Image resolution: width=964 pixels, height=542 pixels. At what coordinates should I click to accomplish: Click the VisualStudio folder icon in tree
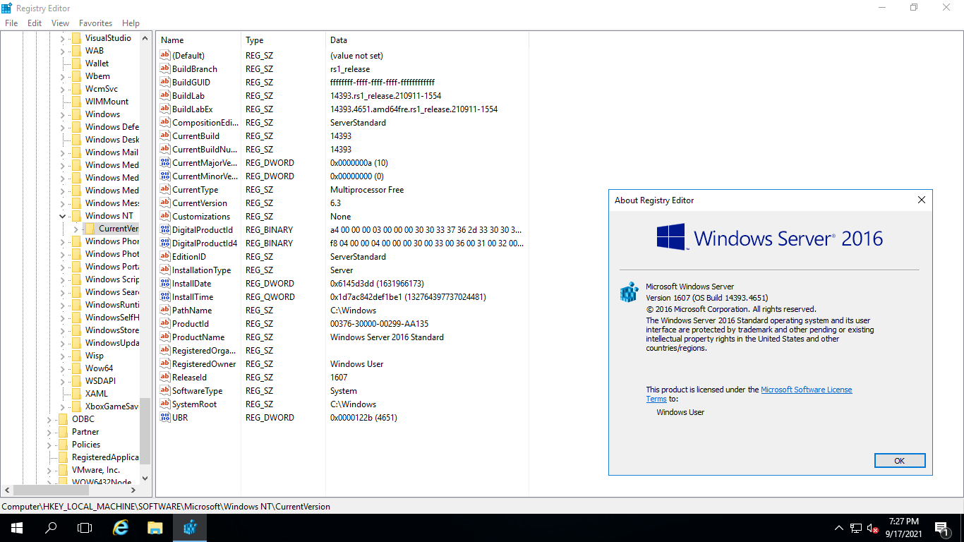pyautogui.click(x=76, y=38)
